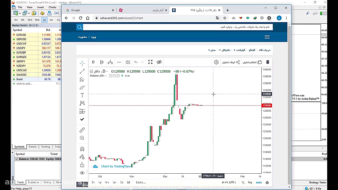Image resolution: width=338 pixels, height=190 pixels.
Task: Undo the last chart action
Action: click(x=136, y=62)
